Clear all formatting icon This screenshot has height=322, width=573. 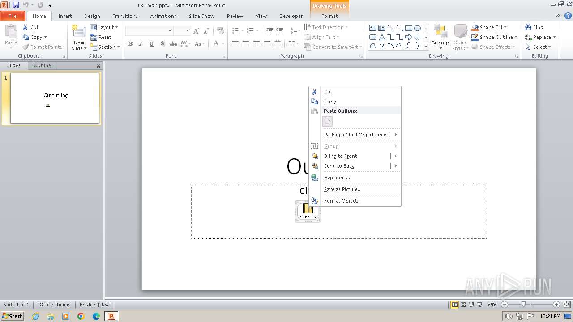click(220, 31)
